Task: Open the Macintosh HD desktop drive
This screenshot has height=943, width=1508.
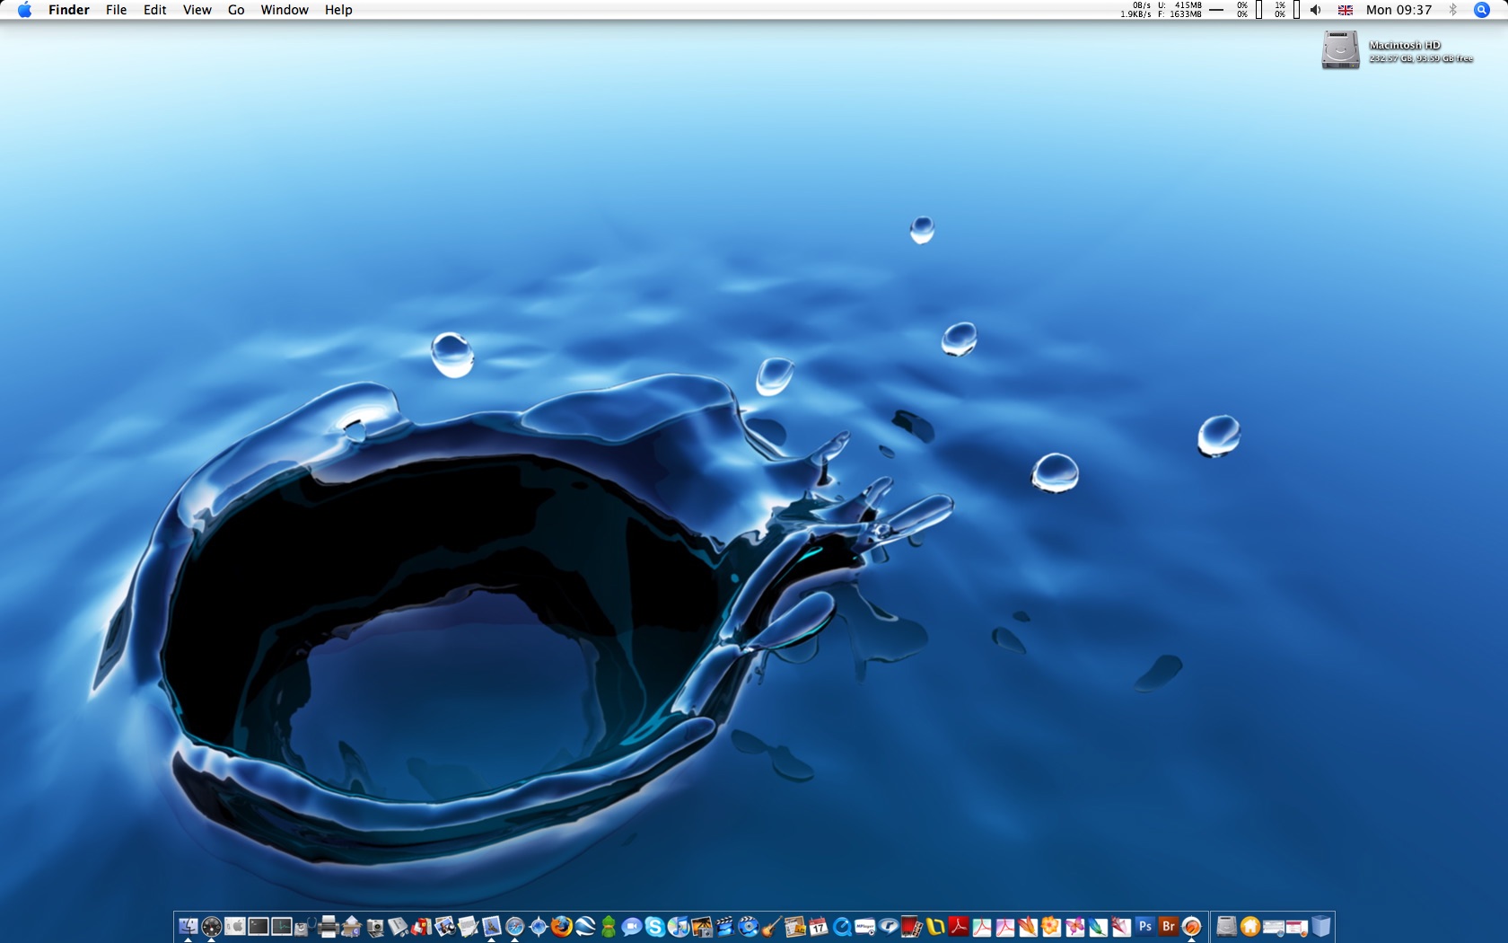Action: [x=1340, y=50]
